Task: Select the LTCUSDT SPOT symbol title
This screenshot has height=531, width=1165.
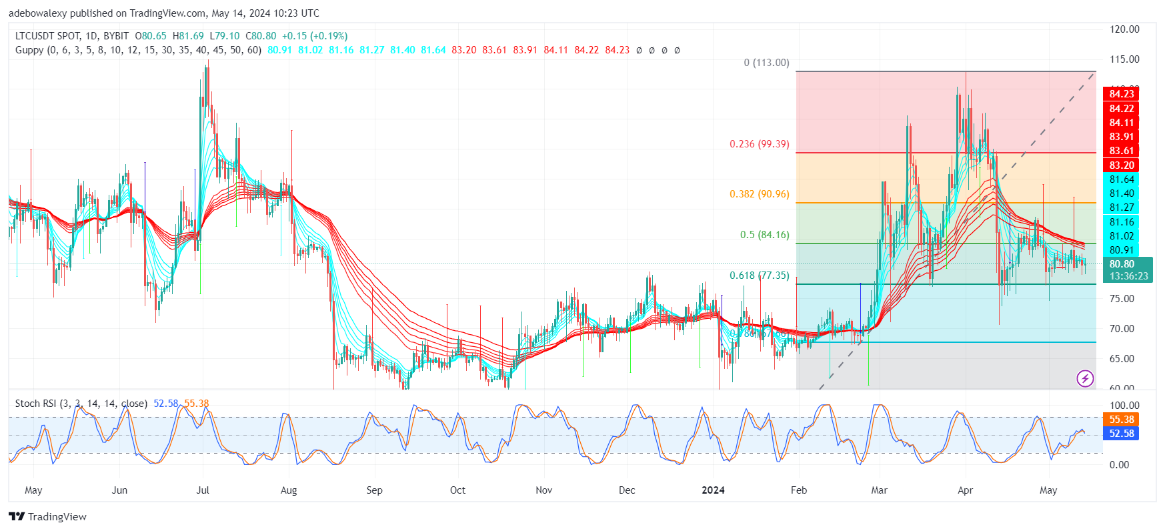Action: click(x=48, y=36)
